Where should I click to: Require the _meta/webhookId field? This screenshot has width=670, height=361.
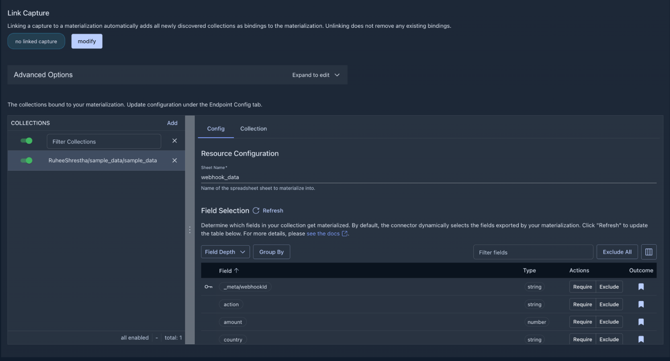(583, 287)
